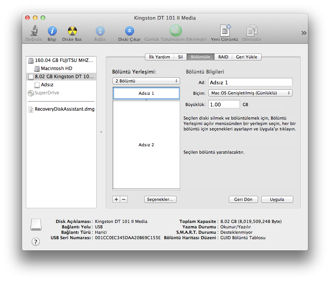This screenshot has width=330, height=281.
Task: Select Macintosh HD in the sidebar
Action: point(56,69)
